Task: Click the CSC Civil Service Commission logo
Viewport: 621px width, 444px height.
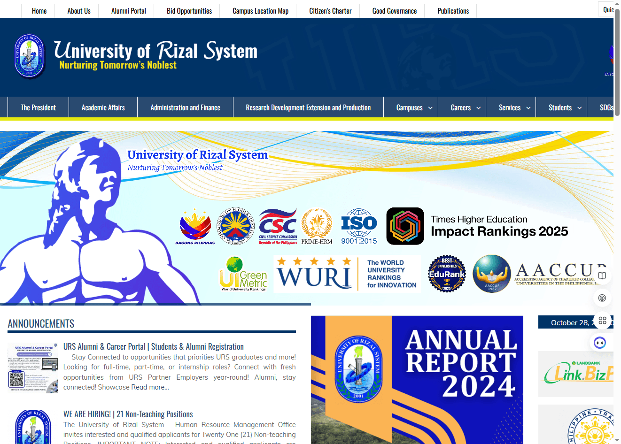Action: pyautogui.click(x=278, y=227)
